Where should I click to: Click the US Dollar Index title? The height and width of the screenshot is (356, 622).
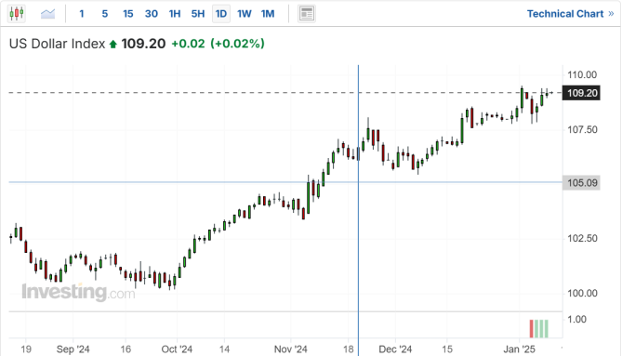click(57, 44)
